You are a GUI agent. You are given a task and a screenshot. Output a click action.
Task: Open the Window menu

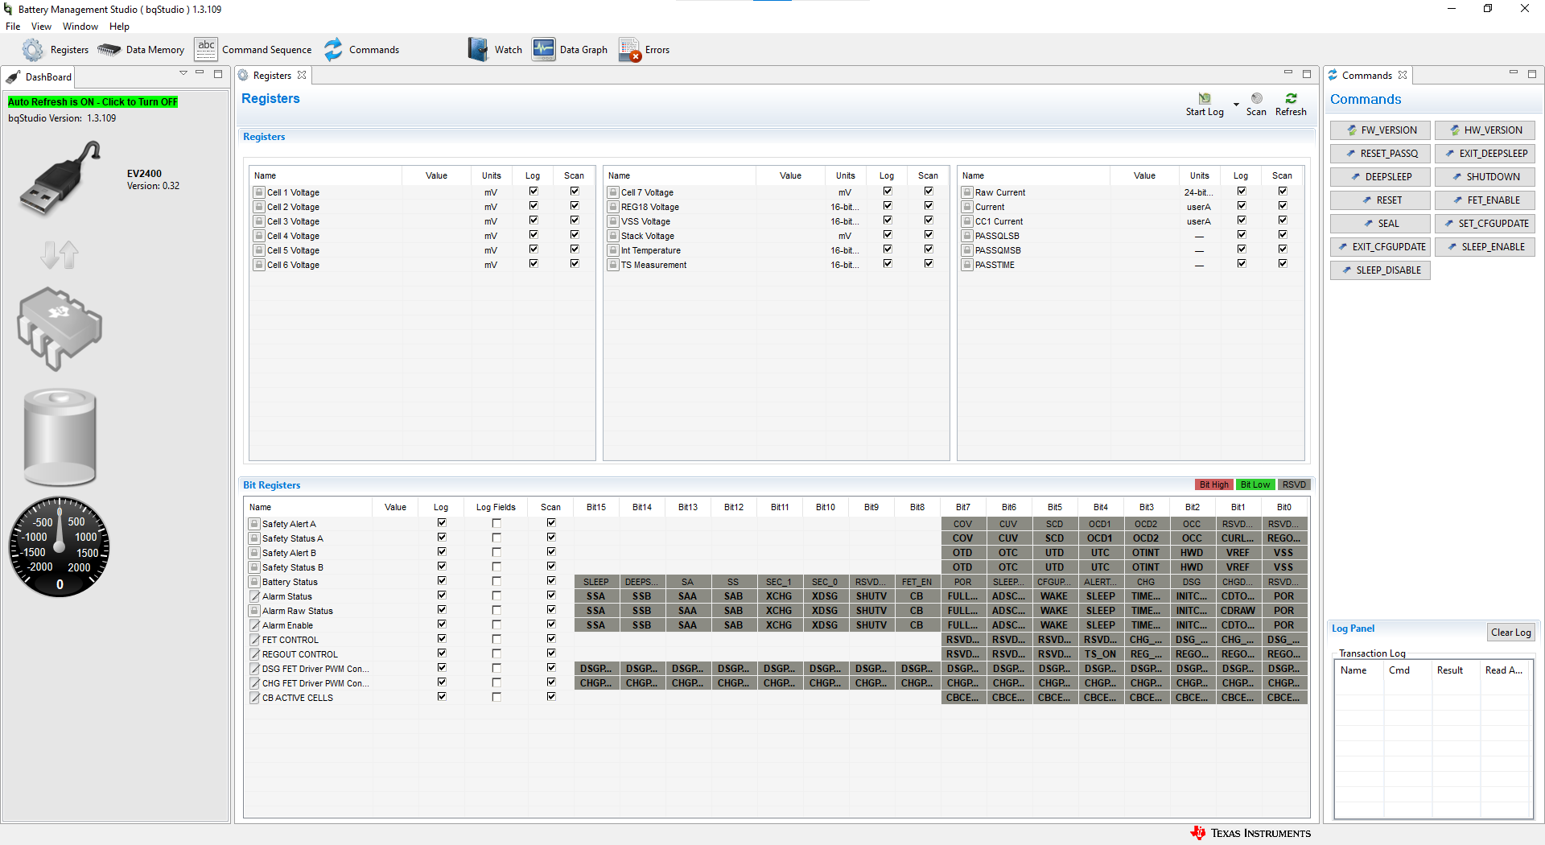coord(80,27)
